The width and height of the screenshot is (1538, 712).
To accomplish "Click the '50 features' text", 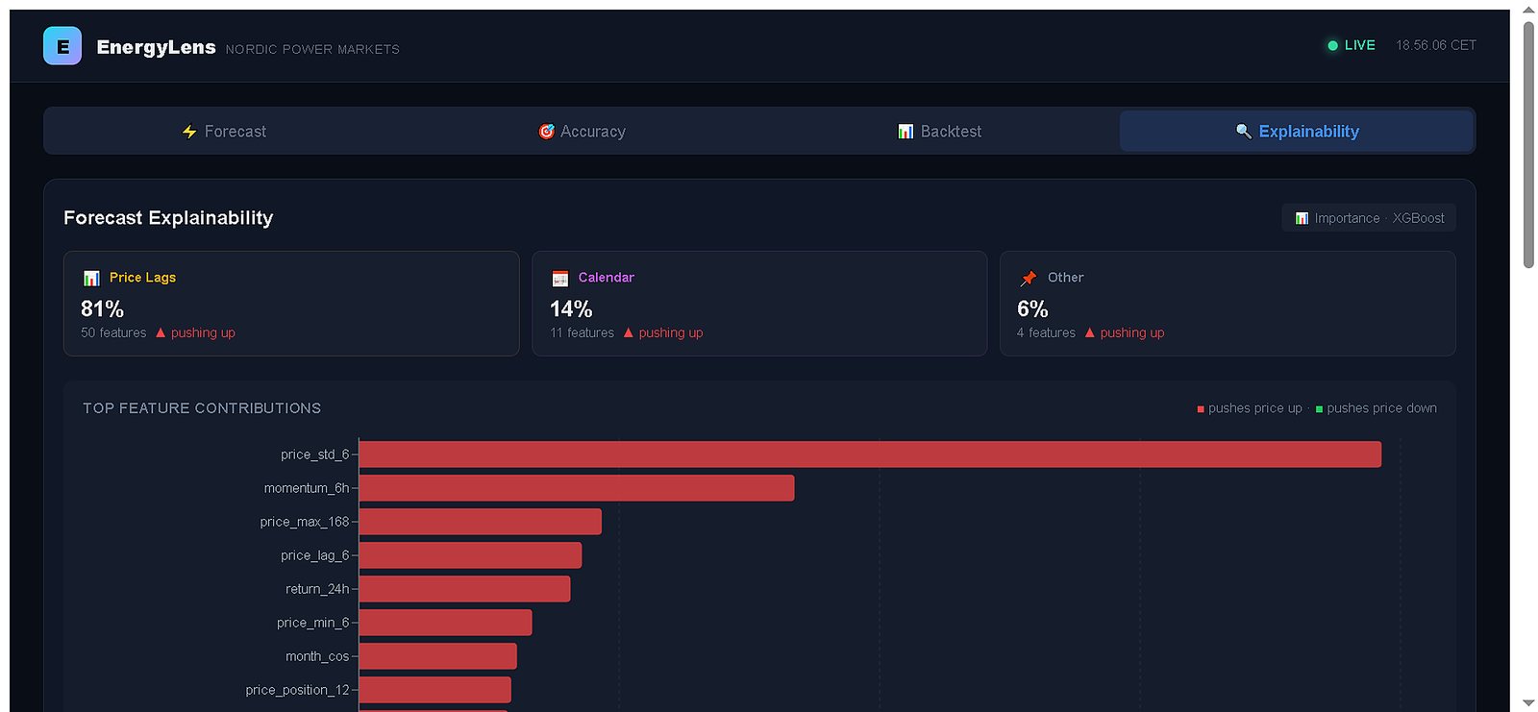I will tap(113, 332).
